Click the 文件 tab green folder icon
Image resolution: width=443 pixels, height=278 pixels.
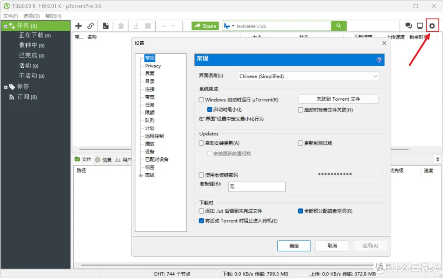pyautogui.click(x=77, y=159)
